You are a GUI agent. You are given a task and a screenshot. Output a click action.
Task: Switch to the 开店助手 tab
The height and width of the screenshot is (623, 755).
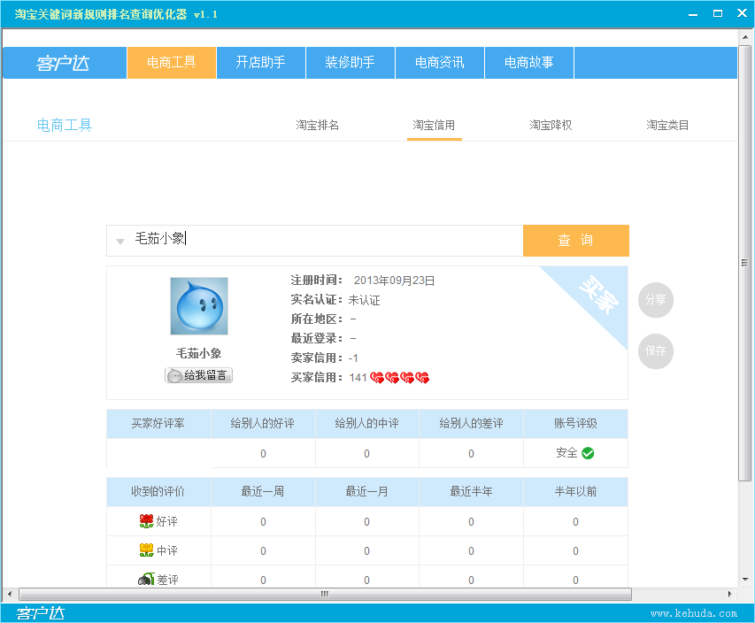pyautogui.click(x=261, y=63)
